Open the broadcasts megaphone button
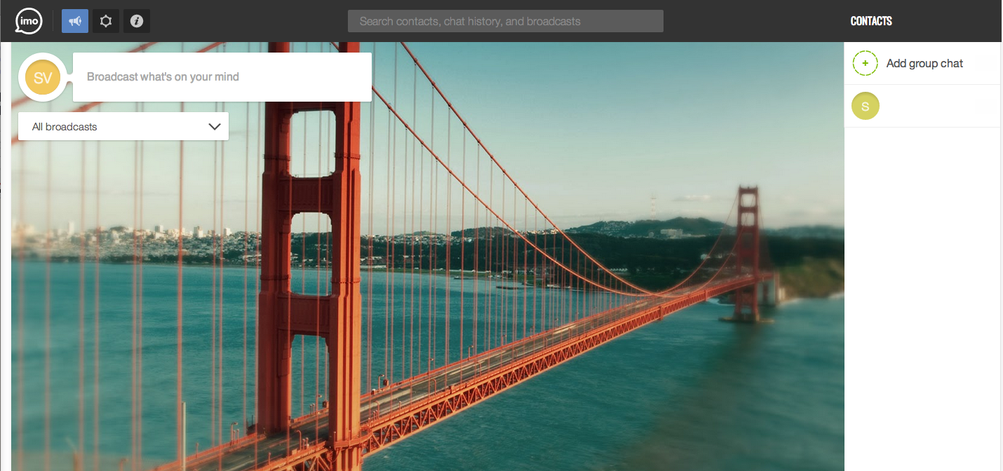Viewport: 1003px width, 471px height. point(75,21)
